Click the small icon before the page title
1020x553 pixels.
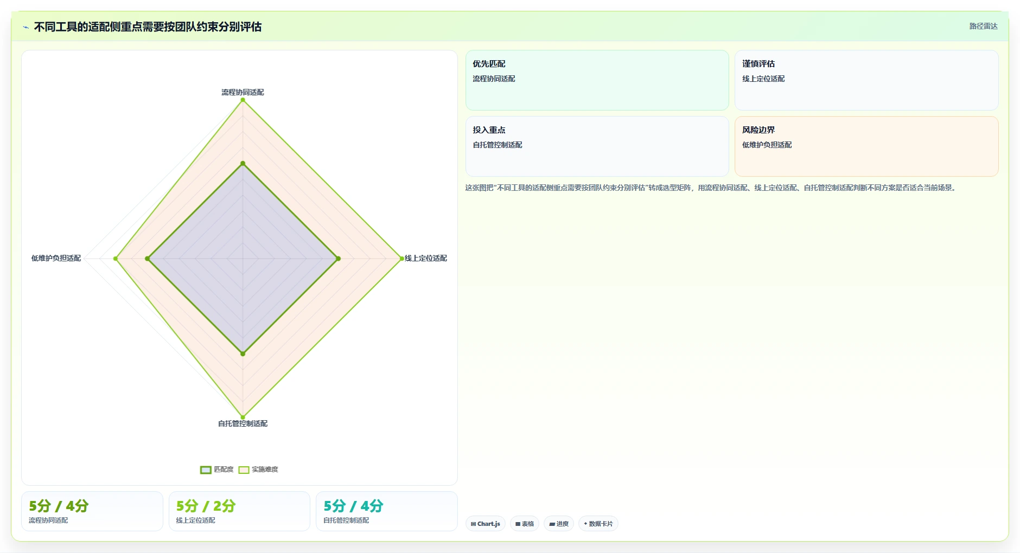[x=25, y=27]
